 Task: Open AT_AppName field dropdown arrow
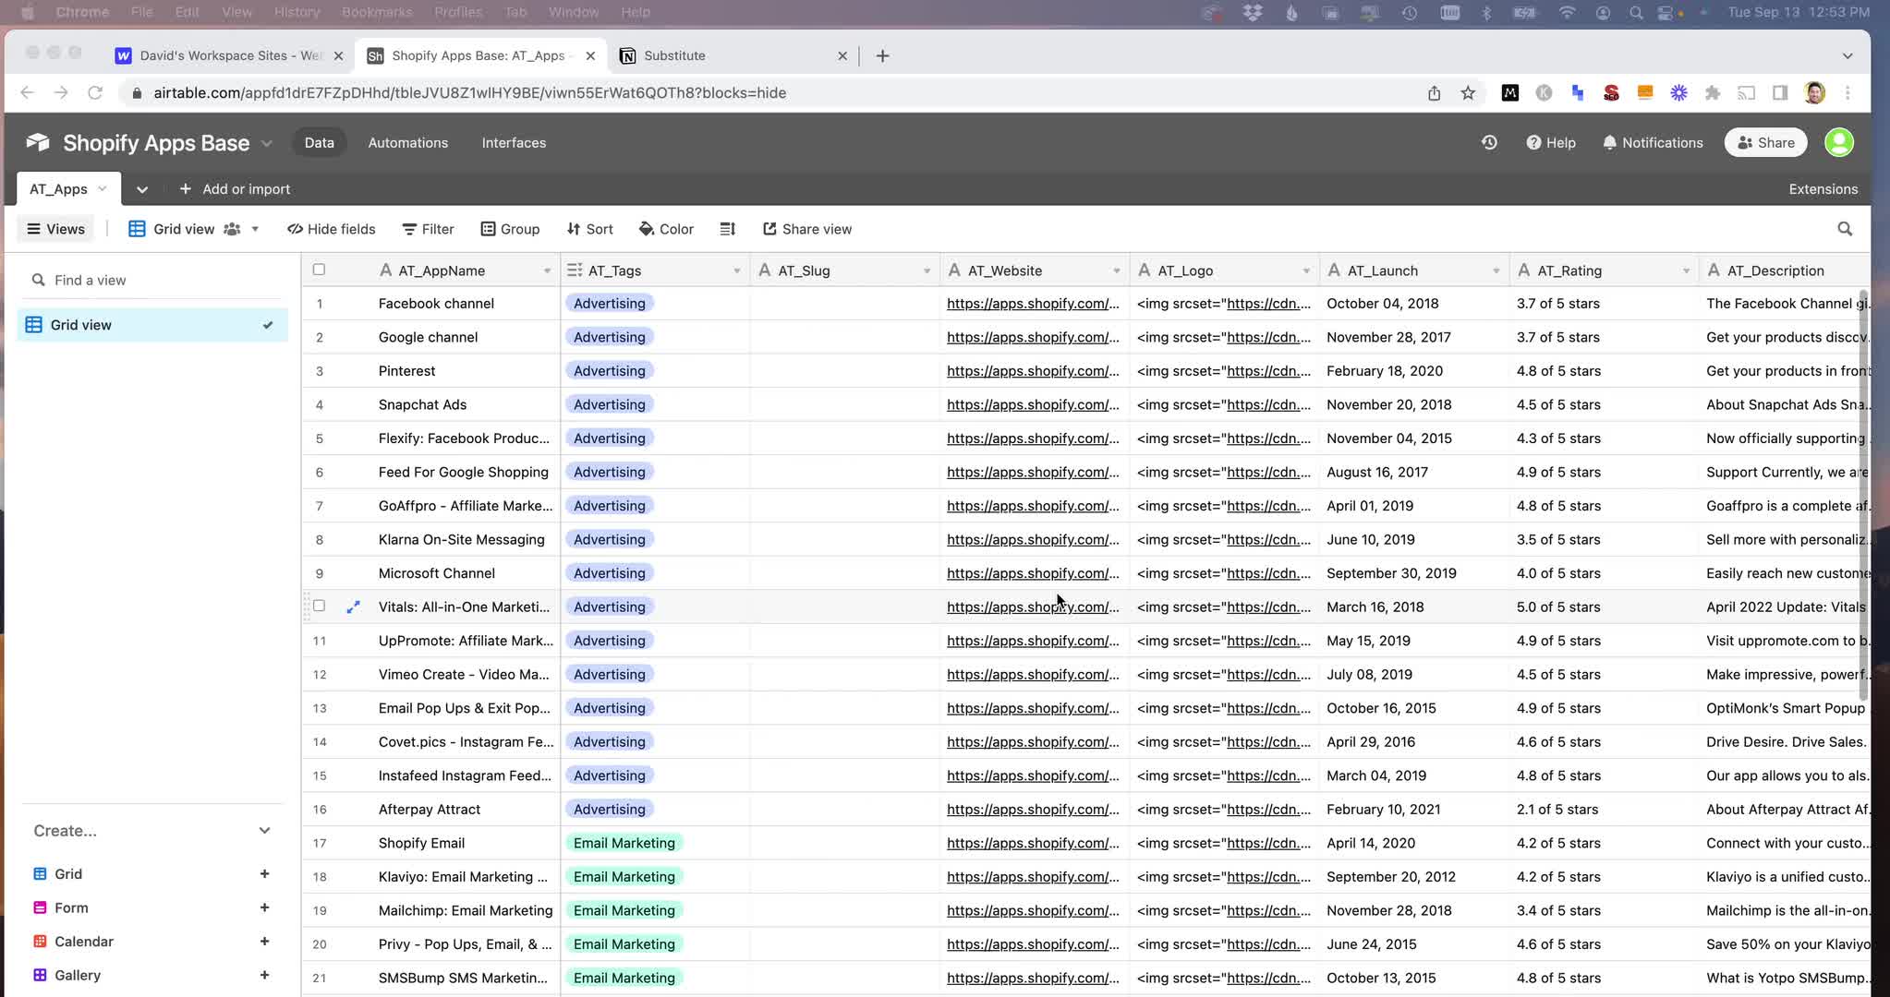pos(547,270)
